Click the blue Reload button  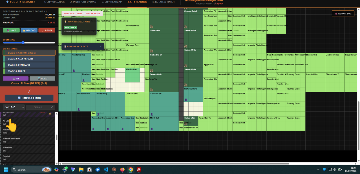coord(29,30)
